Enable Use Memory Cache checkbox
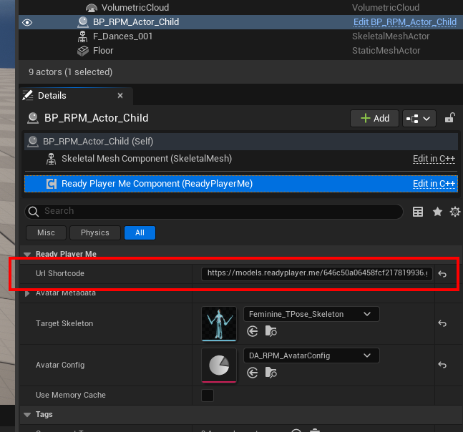The image size is (463, 432). coord(208,396)
